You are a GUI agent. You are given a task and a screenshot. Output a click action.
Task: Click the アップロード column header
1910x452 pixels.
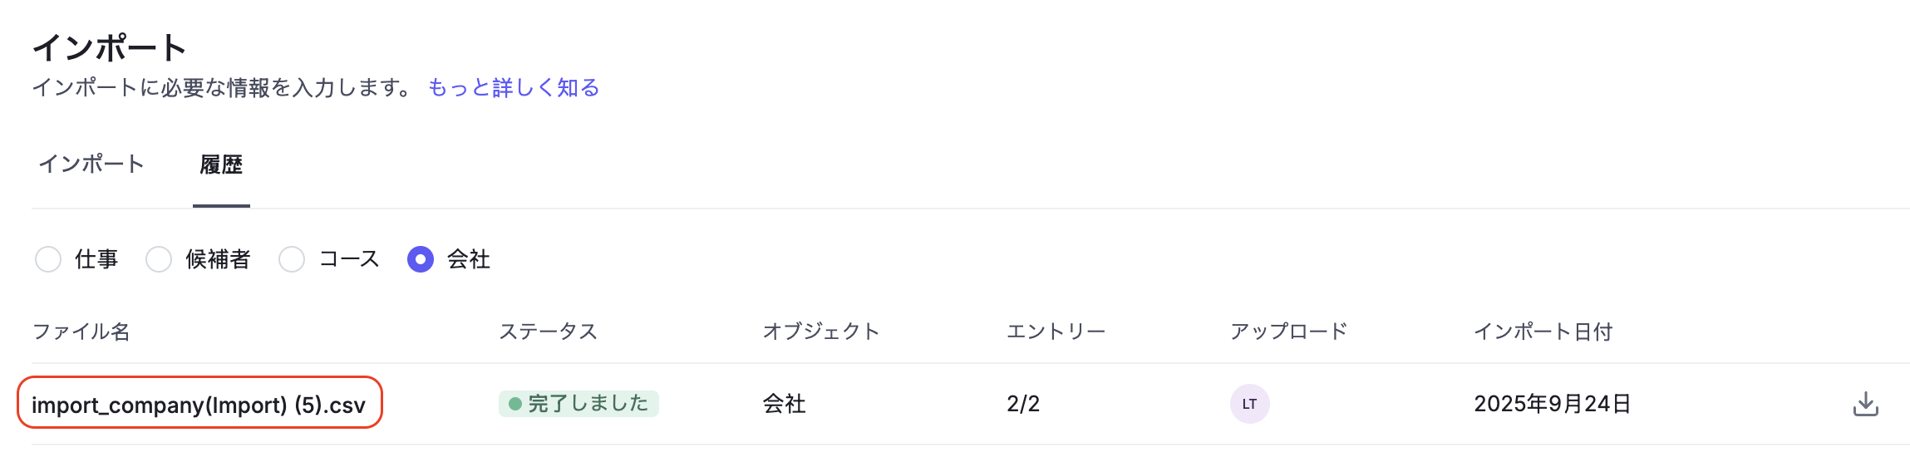(x=1288, y=332)
